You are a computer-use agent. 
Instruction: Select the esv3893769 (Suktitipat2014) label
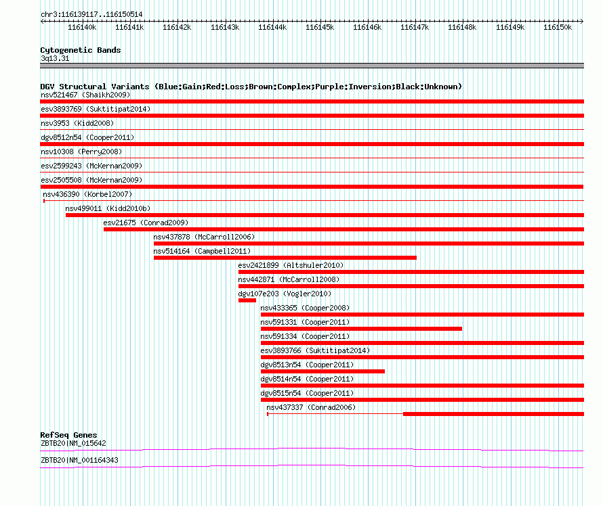click(x=96, y=109)
